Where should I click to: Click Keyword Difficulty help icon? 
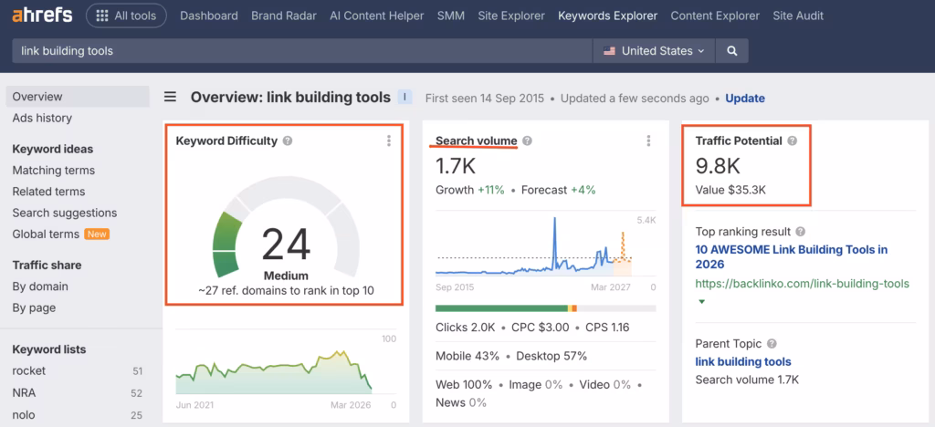click(x=288, y=141)
